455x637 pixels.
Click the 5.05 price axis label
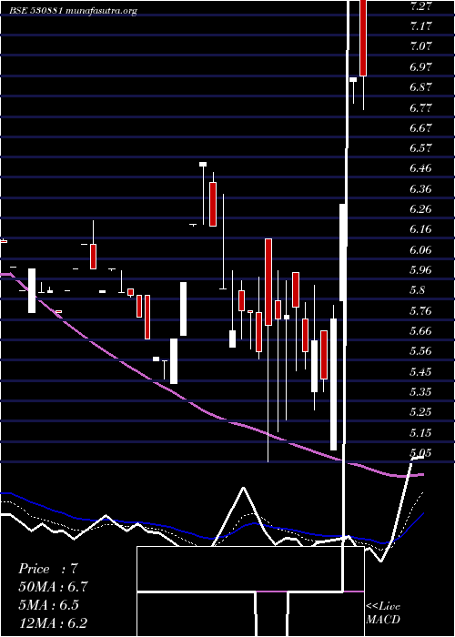pos(420,453)
